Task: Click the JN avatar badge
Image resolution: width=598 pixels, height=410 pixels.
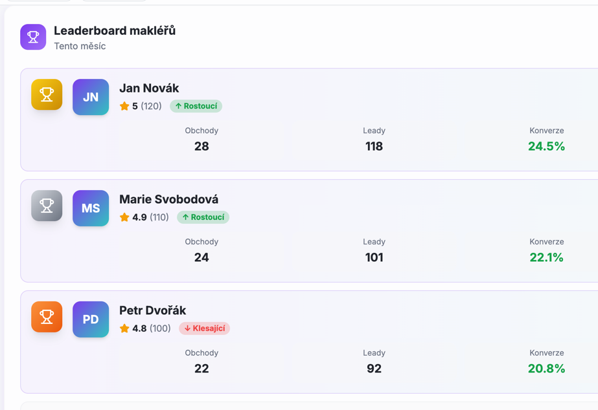Action: (91, 97)
